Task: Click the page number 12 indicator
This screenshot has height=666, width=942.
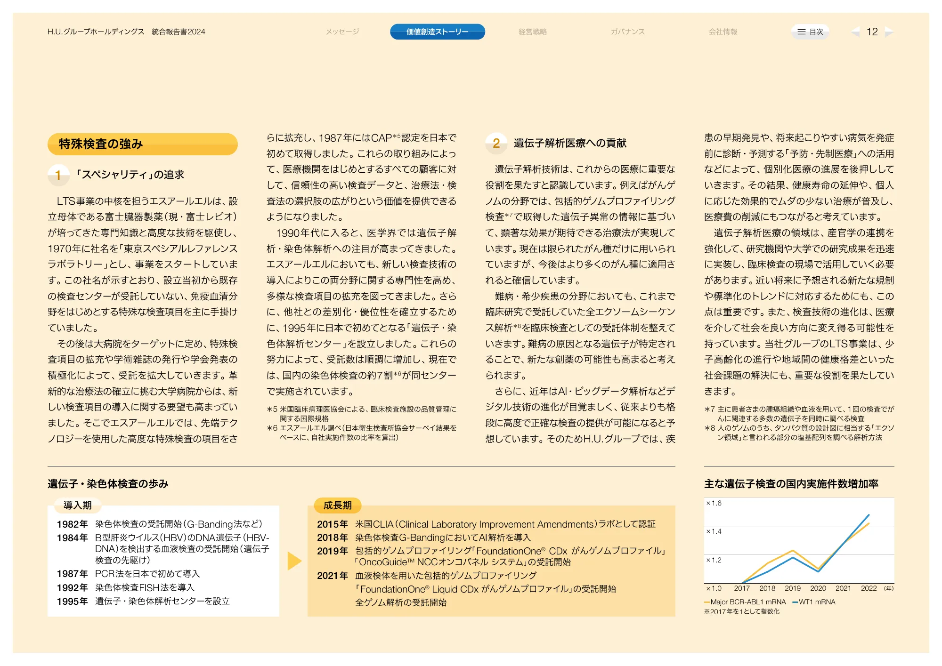Action: pos(872,32)
